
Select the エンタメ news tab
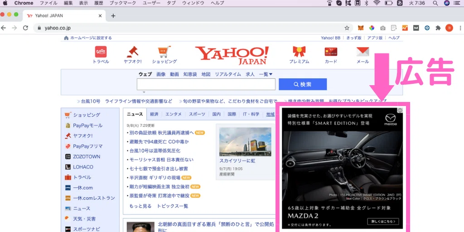point(174,114)
